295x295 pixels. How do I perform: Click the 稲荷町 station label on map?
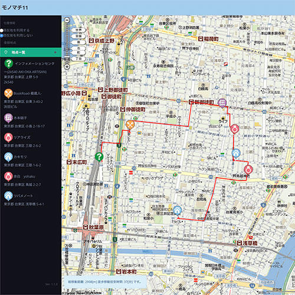point(208,39)
